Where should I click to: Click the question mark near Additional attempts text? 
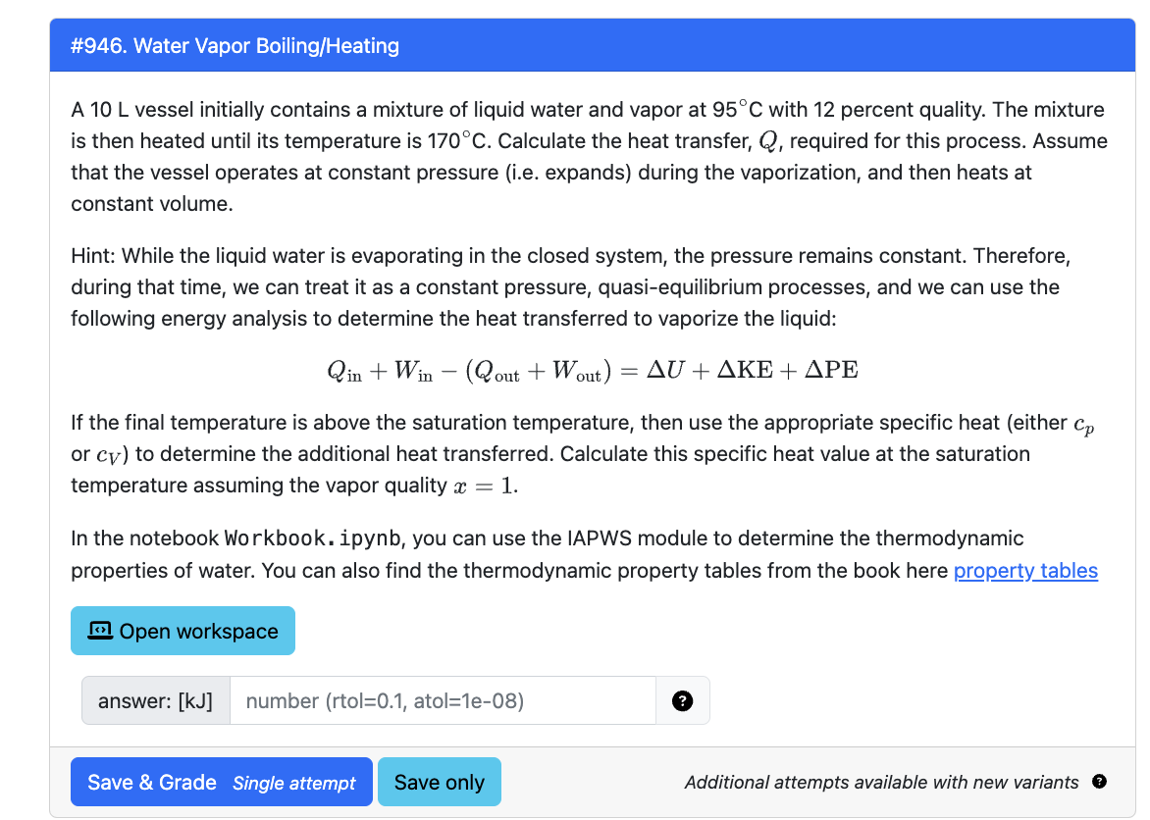(1100, 782)
